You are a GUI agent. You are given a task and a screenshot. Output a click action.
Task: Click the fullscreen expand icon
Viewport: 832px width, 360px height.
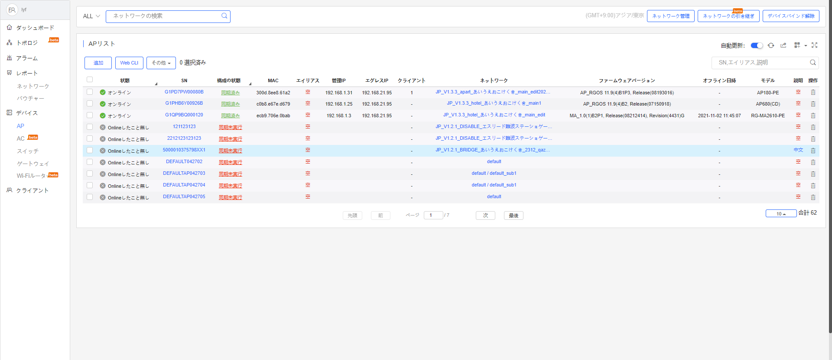coord(815,45)
